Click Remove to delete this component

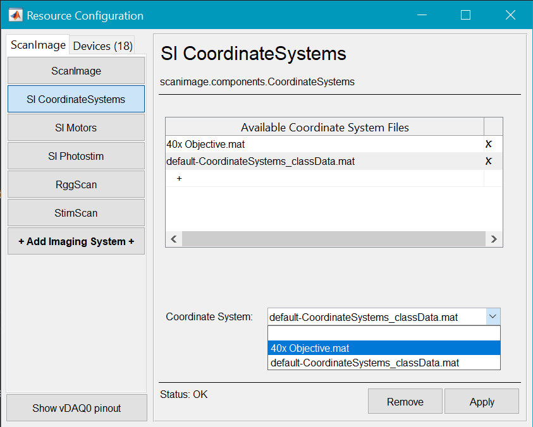click(405, 402)
